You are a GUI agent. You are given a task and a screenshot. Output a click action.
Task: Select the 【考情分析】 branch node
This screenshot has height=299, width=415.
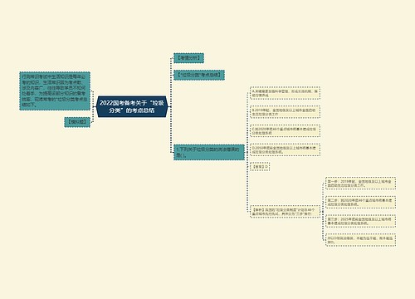(188, 58)
